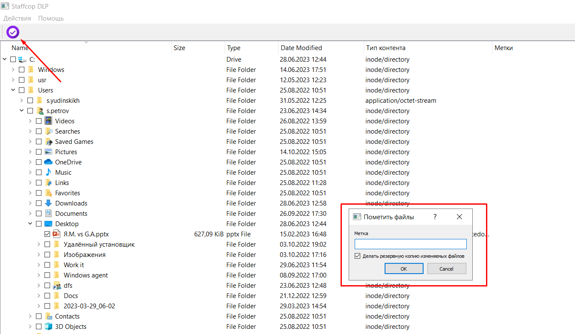Sort by the Date Modified column header
The width and height of the screenshot is (575, 334).
(x=301, y=48)
